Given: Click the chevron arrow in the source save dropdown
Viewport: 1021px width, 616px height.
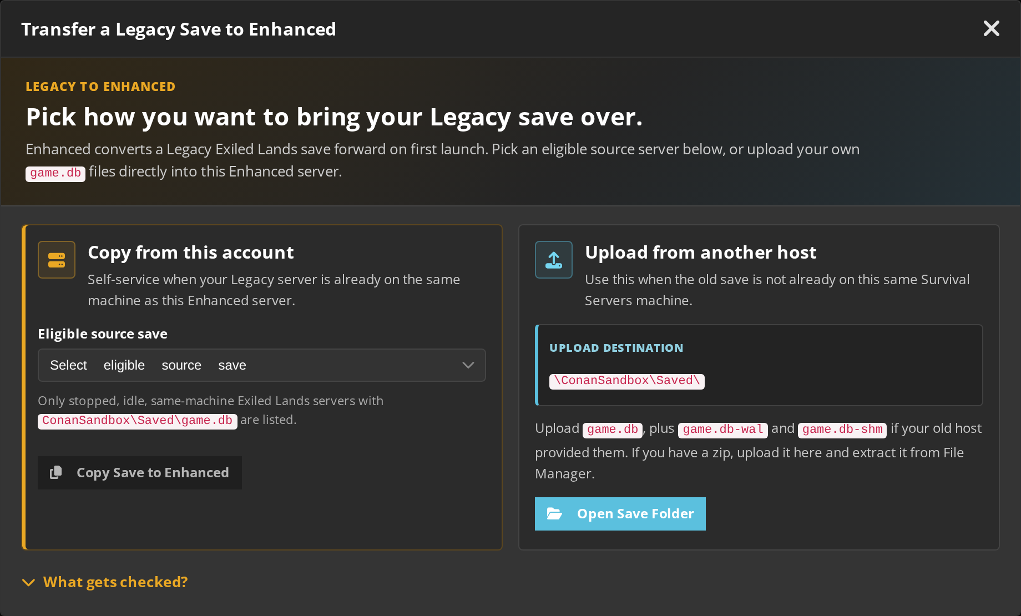Looking at the screenshot, I should [468, 365].
